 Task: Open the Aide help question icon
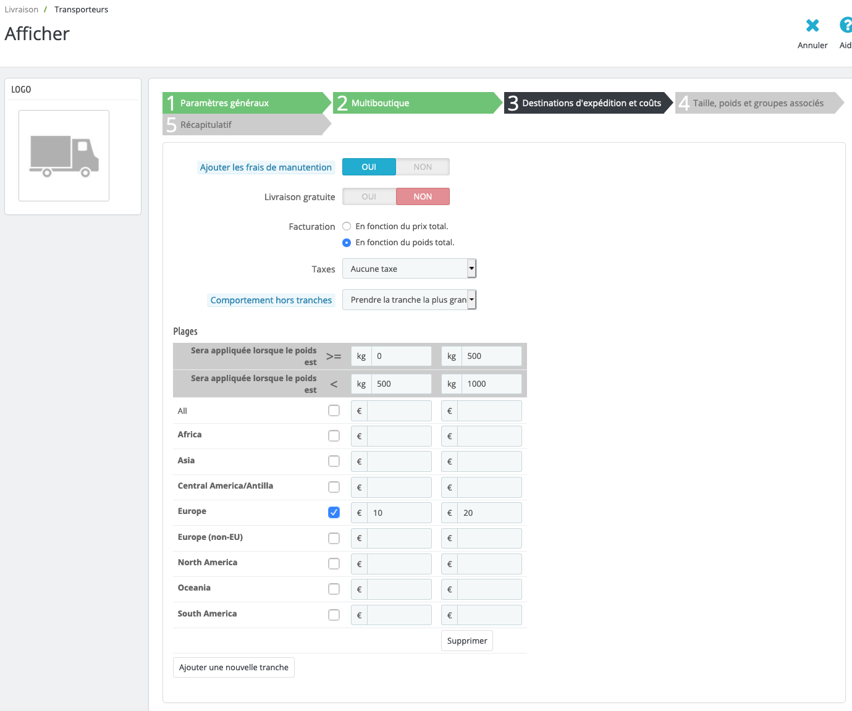point(845,26)
